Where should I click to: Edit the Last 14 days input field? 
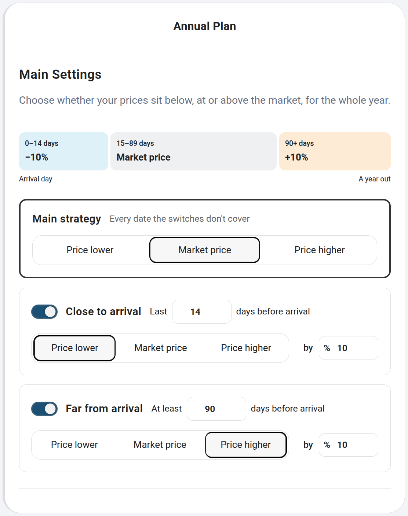point(202,312)
